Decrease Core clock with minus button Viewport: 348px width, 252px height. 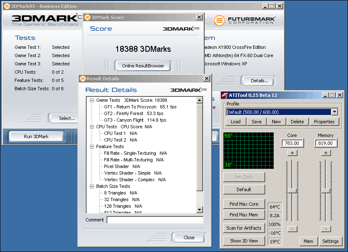[x=292, y=229]
